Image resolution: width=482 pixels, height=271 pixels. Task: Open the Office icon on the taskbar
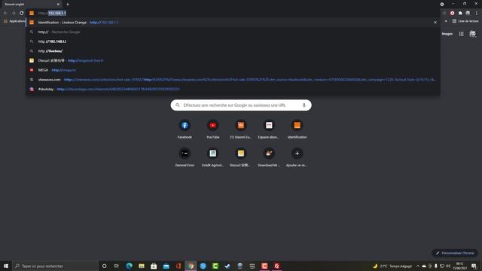178,266
